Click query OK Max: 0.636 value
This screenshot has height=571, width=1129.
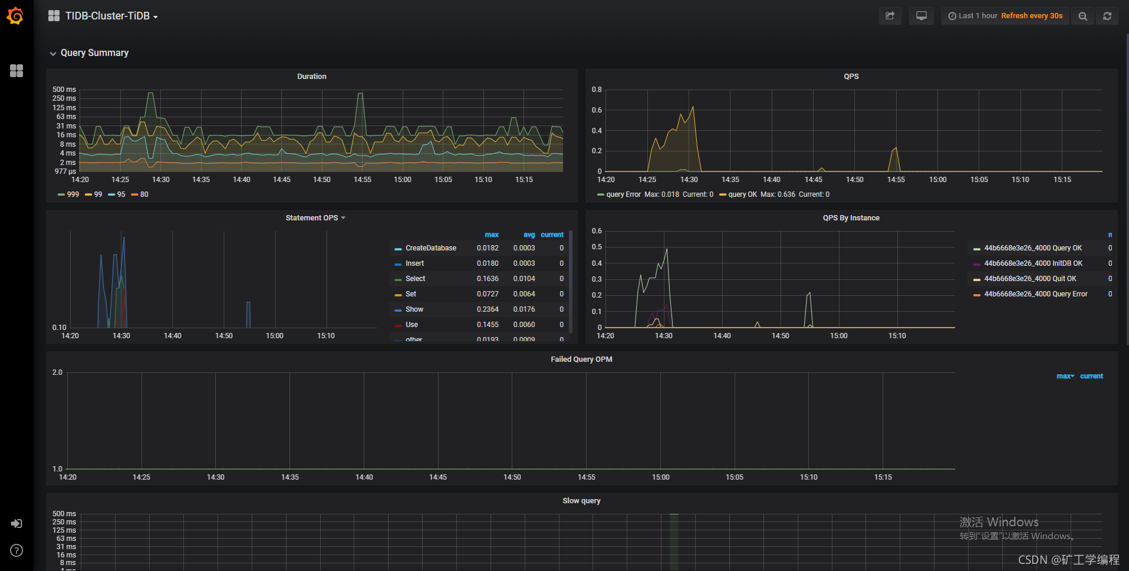point(778,194)
